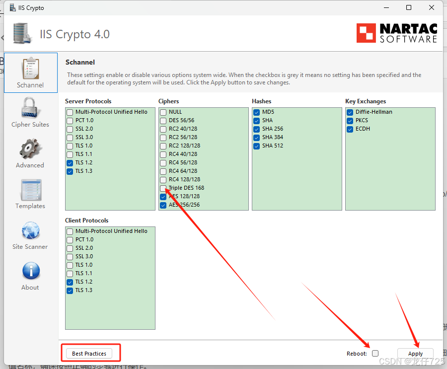Check the RC2 128/128 cipher
The image size is (447, 369).
click(163, 147)
